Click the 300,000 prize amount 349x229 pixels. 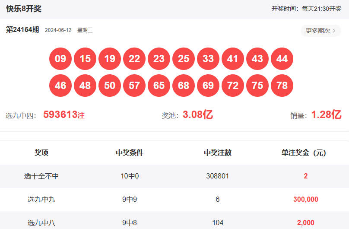click(x=305, y=199)
